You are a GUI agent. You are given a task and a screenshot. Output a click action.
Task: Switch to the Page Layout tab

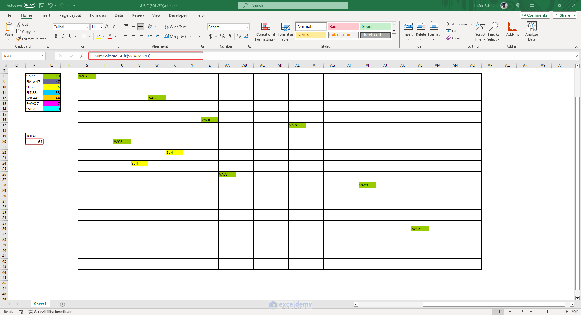[70, 15]
